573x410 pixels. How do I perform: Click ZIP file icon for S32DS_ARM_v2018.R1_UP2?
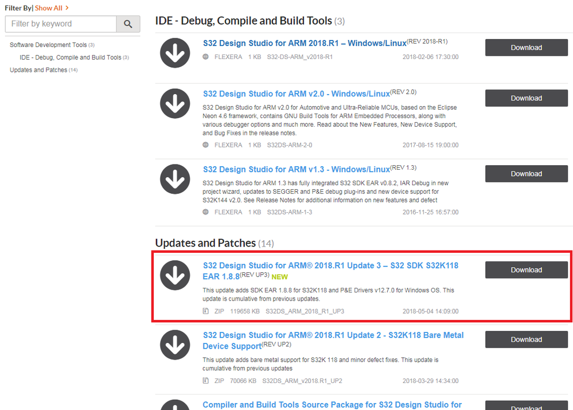[x=206, y=380]
